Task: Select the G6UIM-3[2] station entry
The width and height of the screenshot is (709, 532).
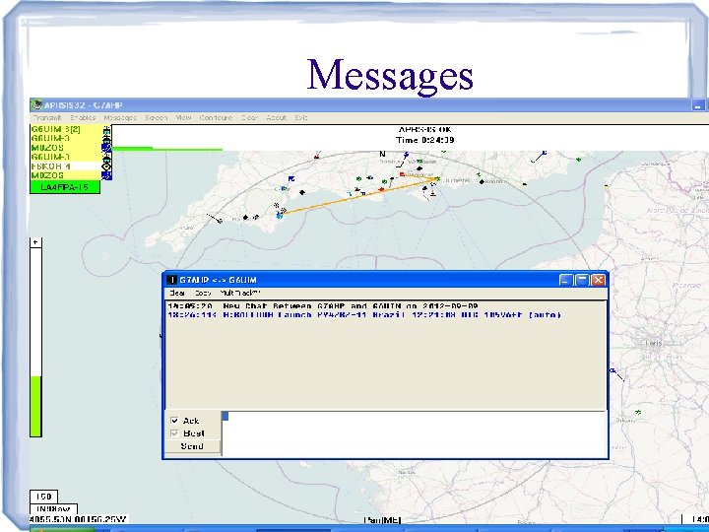Action: pos(66,129)
